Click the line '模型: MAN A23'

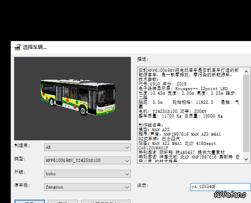coord(154,130)
